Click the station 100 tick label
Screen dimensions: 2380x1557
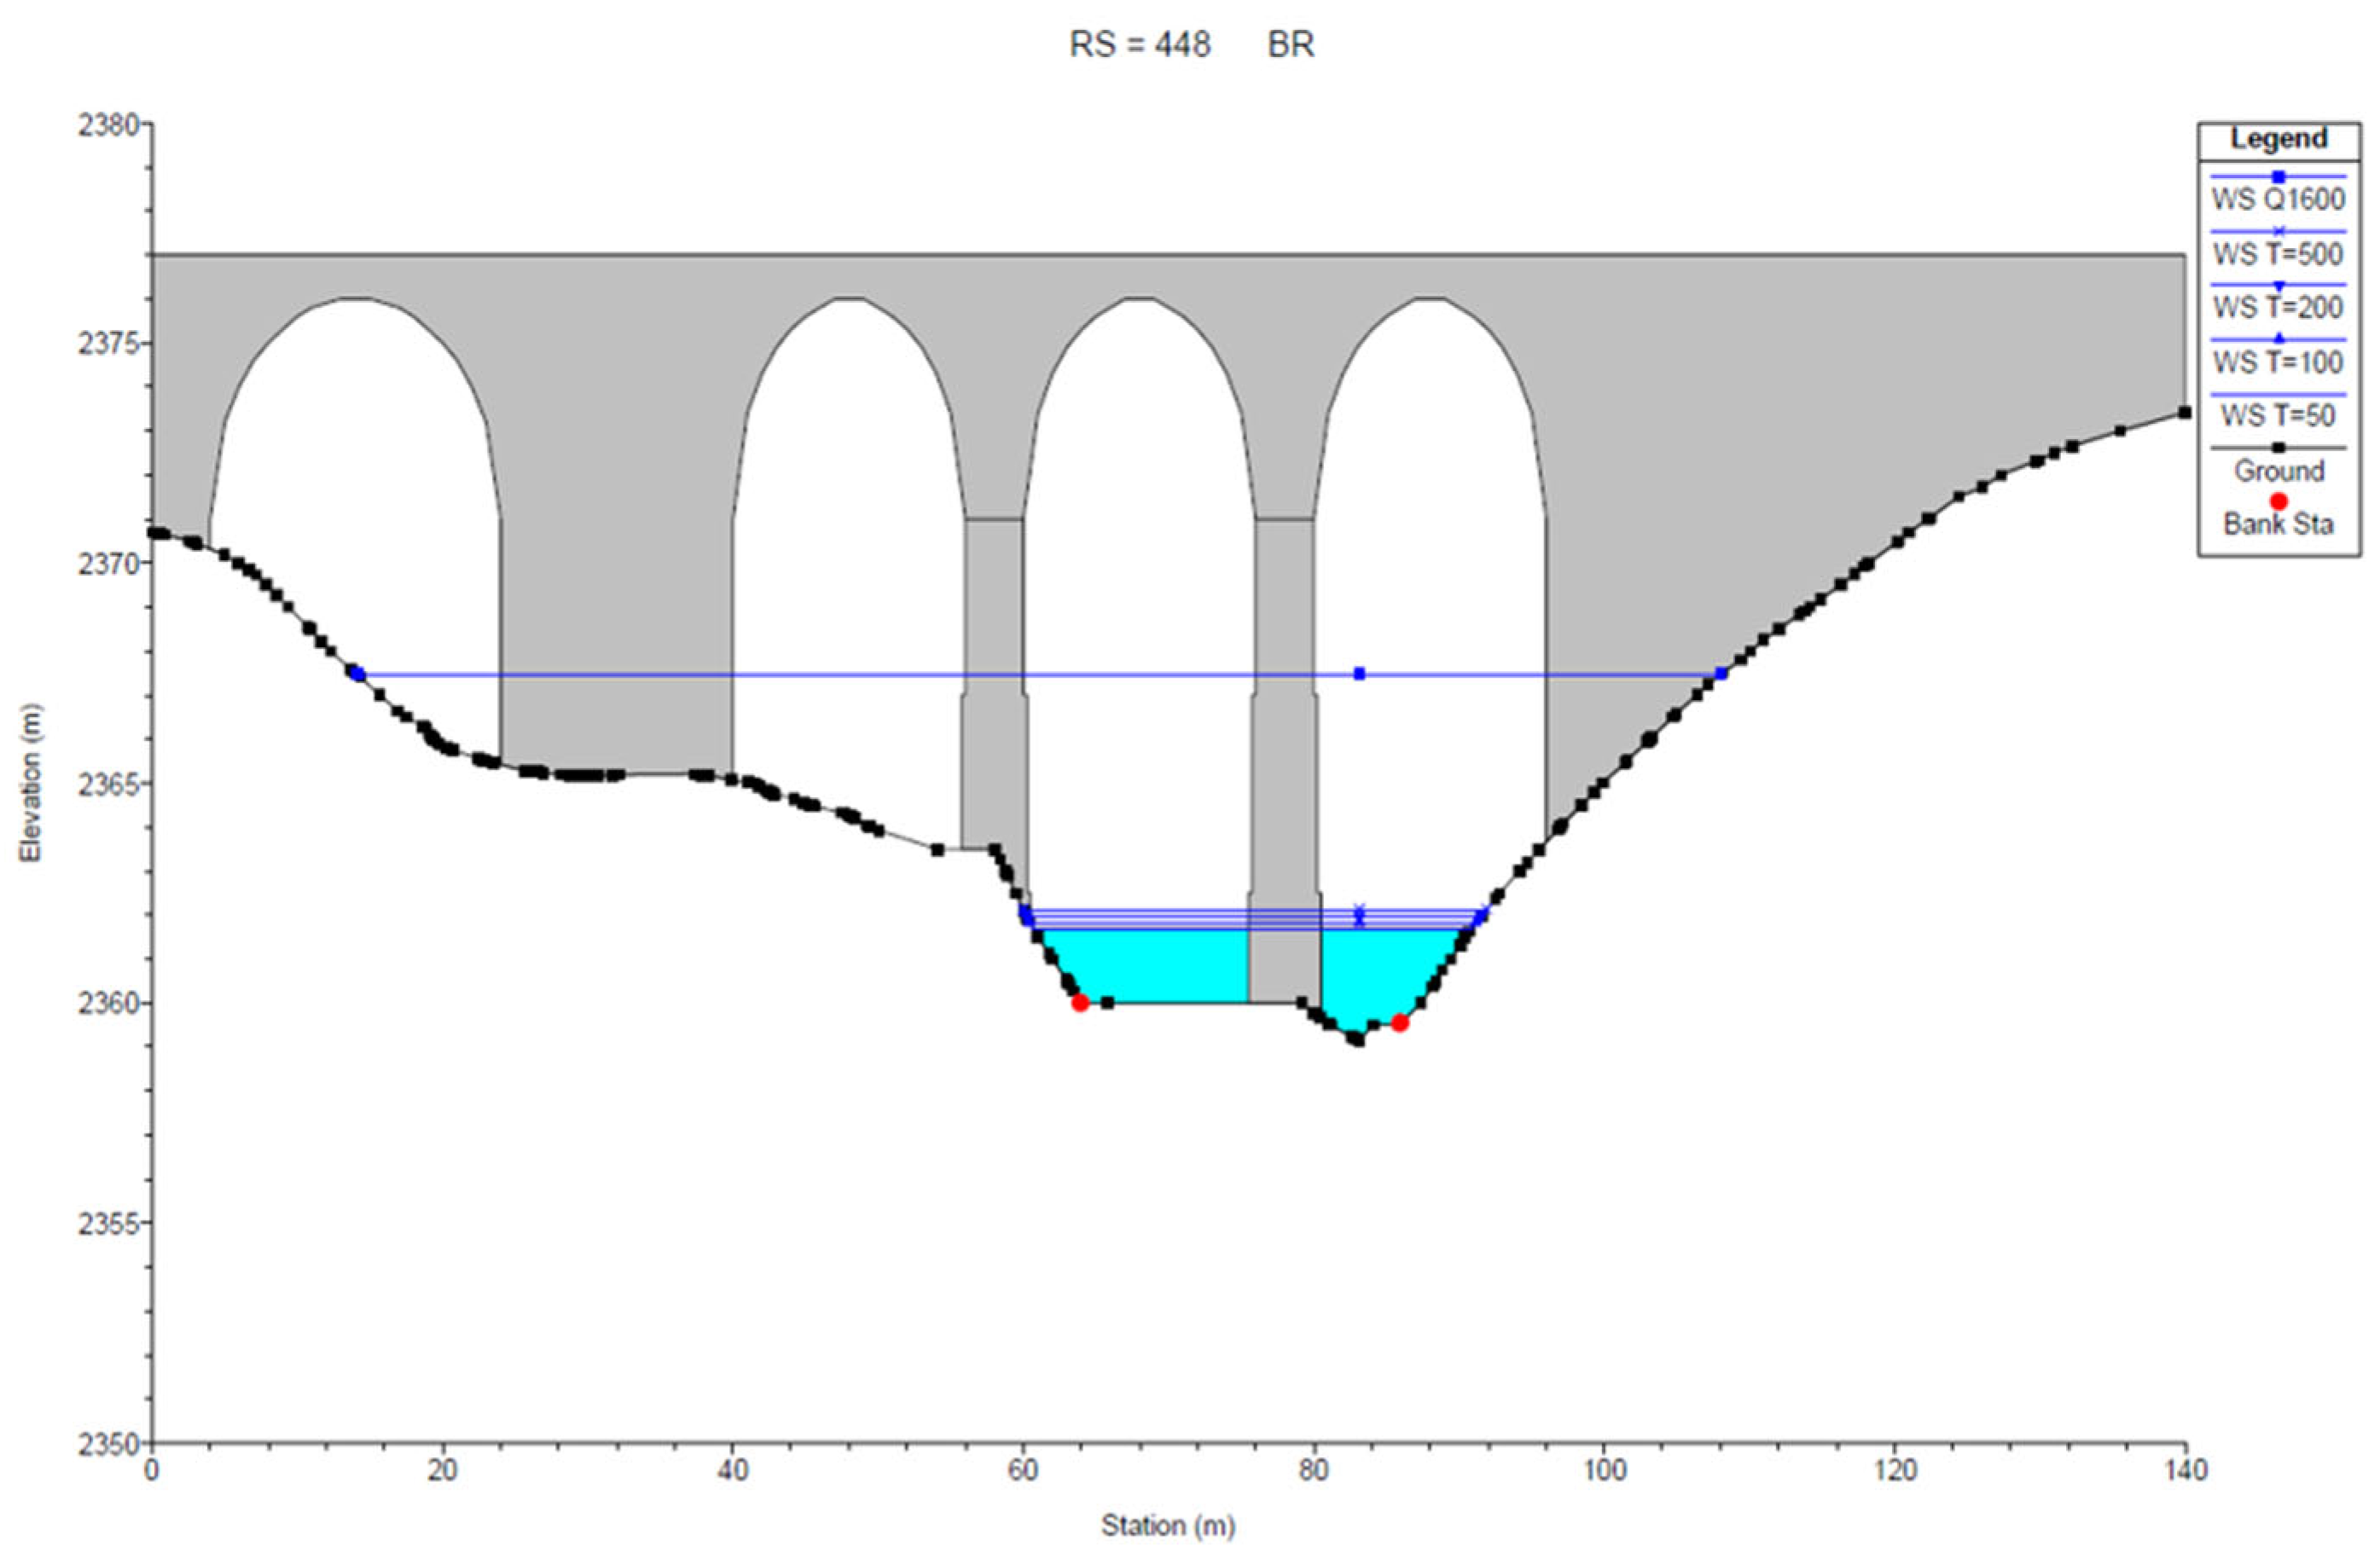click(x=1604, y=1470)
